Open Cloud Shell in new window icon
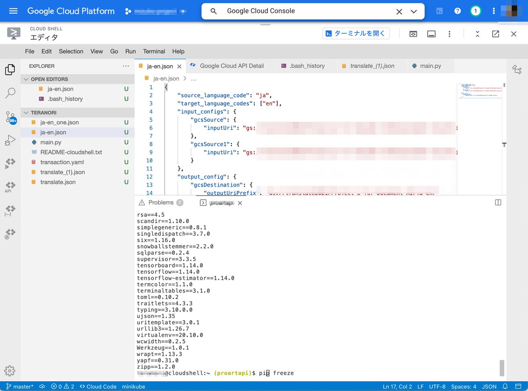 pyautogui.click(x=496, y=34)
